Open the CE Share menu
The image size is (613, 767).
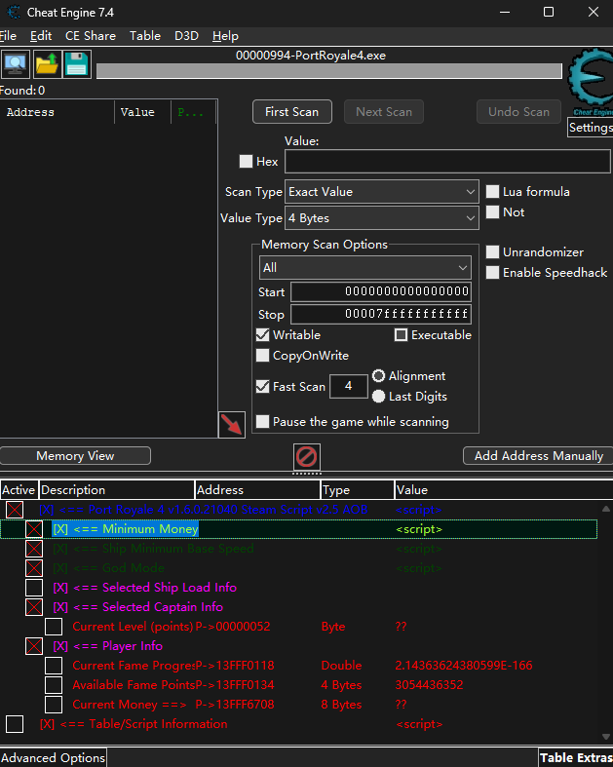(91, 36)
